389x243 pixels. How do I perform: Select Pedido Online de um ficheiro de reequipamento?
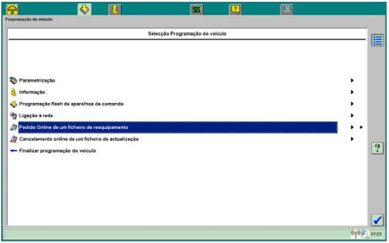[x=74, y=127]
